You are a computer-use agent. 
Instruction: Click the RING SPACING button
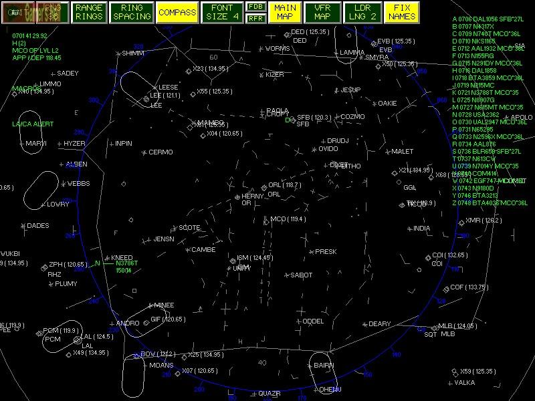[132, 12]
